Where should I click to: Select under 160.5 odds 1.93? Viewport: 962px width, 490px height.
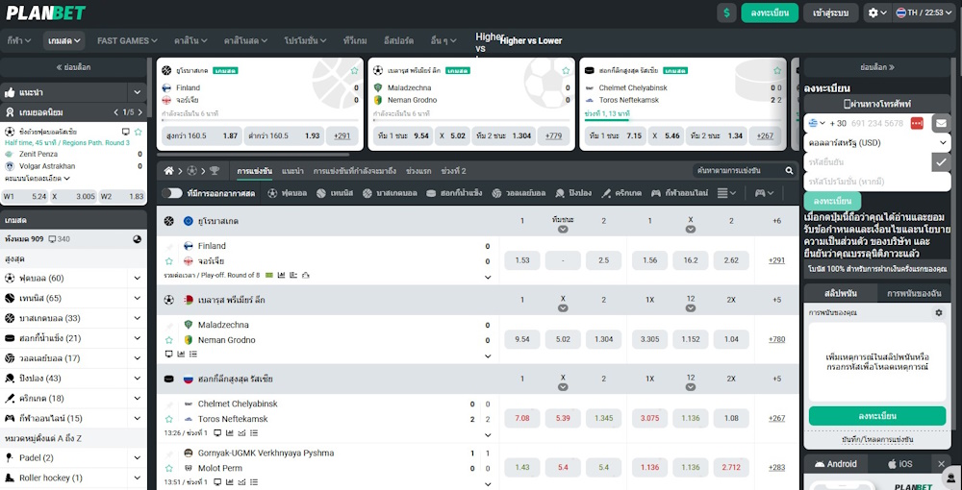[x=285, y=136]
